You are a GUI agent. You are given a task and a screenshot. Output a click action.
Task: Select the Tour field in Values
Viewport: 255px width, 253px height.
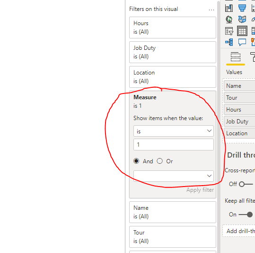pos(239,98)
